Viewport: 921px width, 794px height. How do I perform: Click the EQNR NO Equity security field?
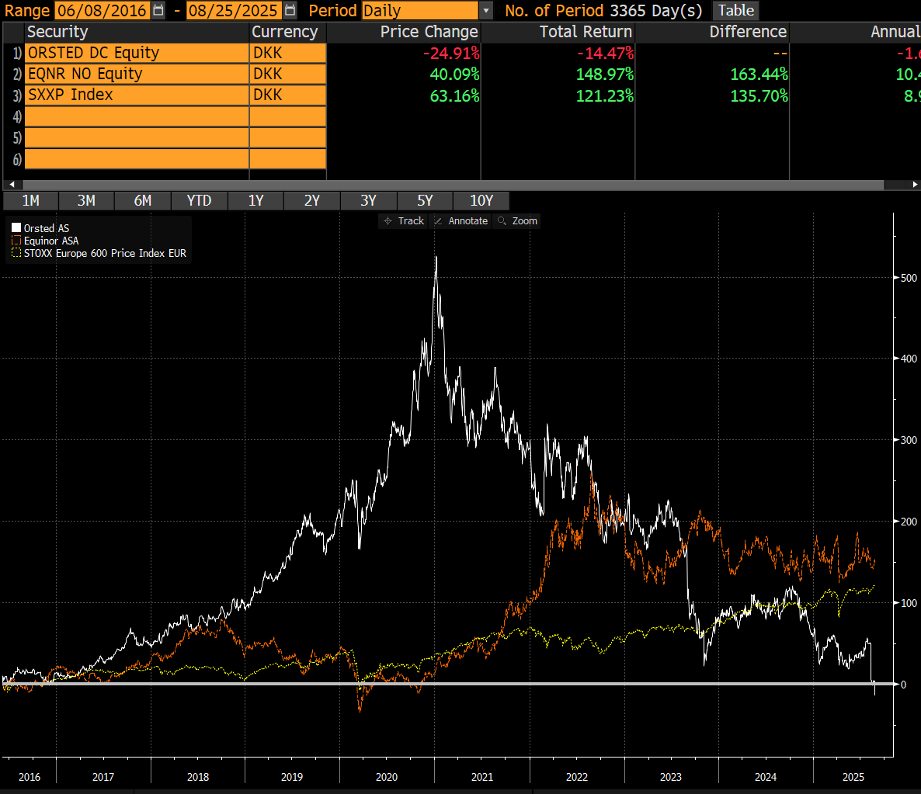(x=137, y=74)
